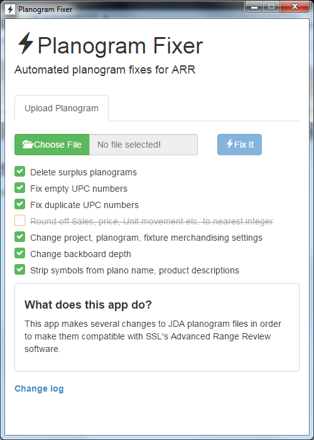Screen dimensions: 314x440
Task: Uncheck Strip symbols from plano name
Action: click(x=20, y=270)
